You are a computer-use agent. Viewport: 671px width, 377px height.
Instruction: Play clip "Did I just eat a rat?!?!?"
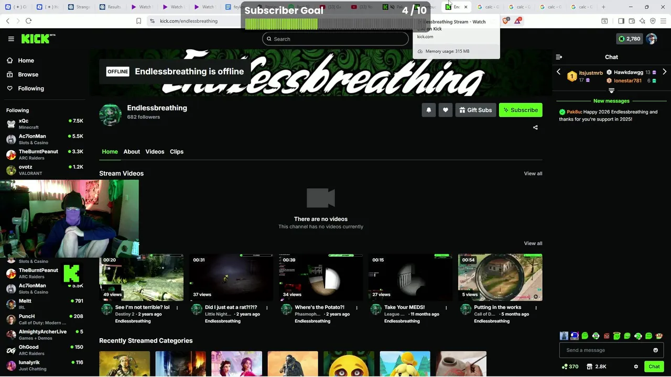point(231,278)
